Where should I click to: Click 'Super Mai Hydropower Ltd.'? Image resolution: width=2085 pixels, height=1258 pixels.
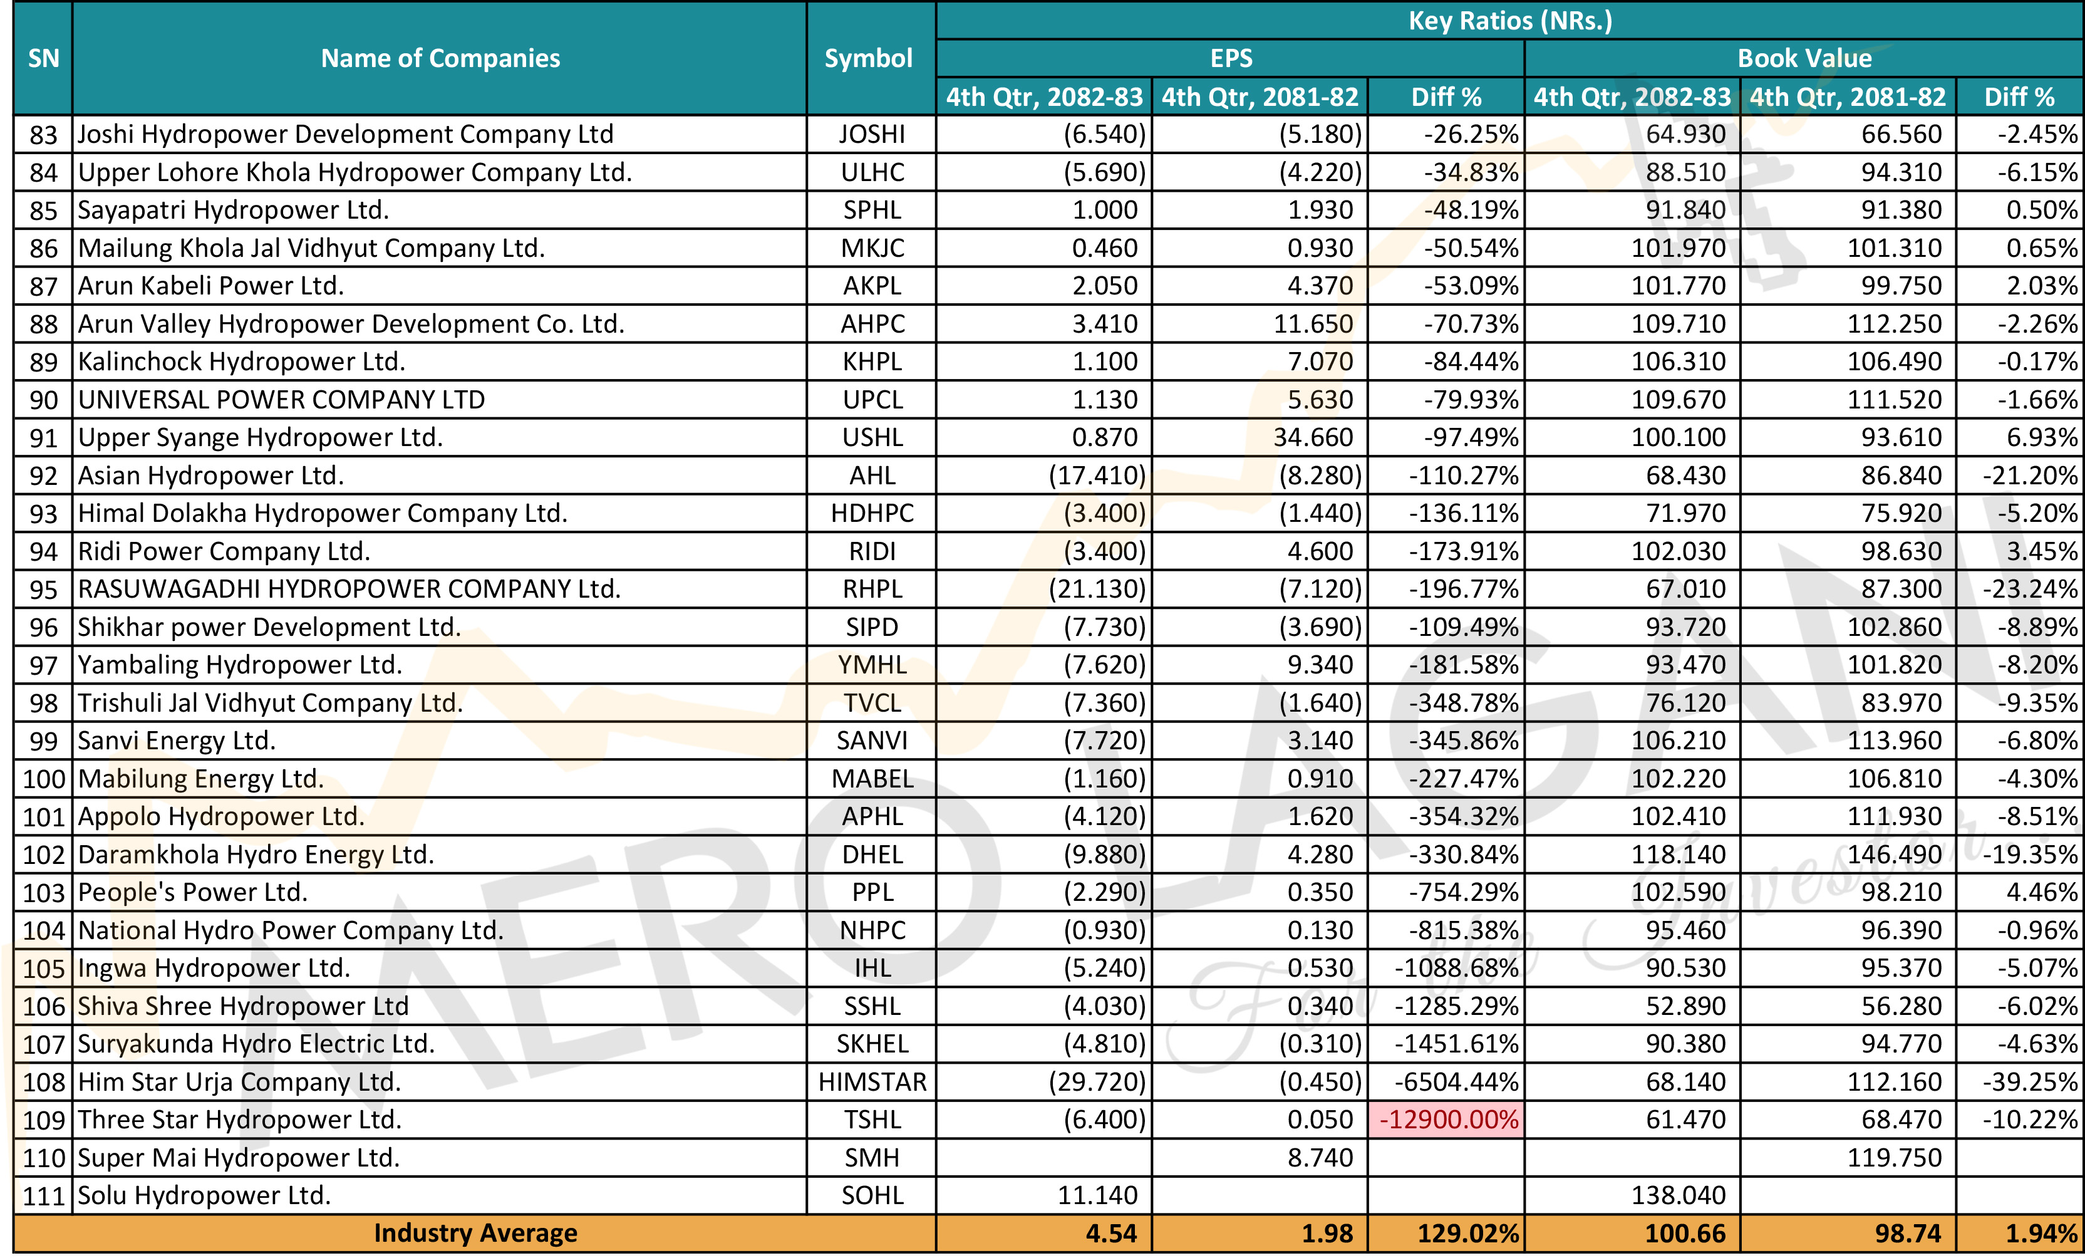(239, 1157)
